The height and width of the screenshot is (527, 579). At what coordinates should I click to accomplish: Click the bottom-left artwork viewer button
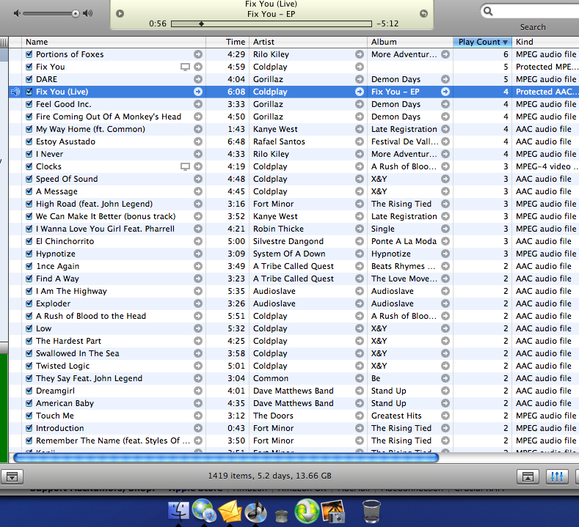(12, 477)
